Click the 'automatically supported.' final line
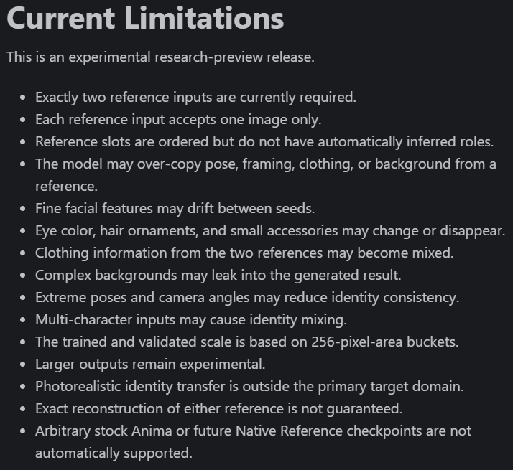Viewport: 513px width, 470px height. click(x=114, y=453)
